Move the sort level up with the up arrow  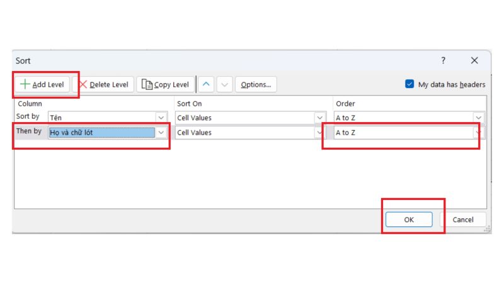point(206,84)
